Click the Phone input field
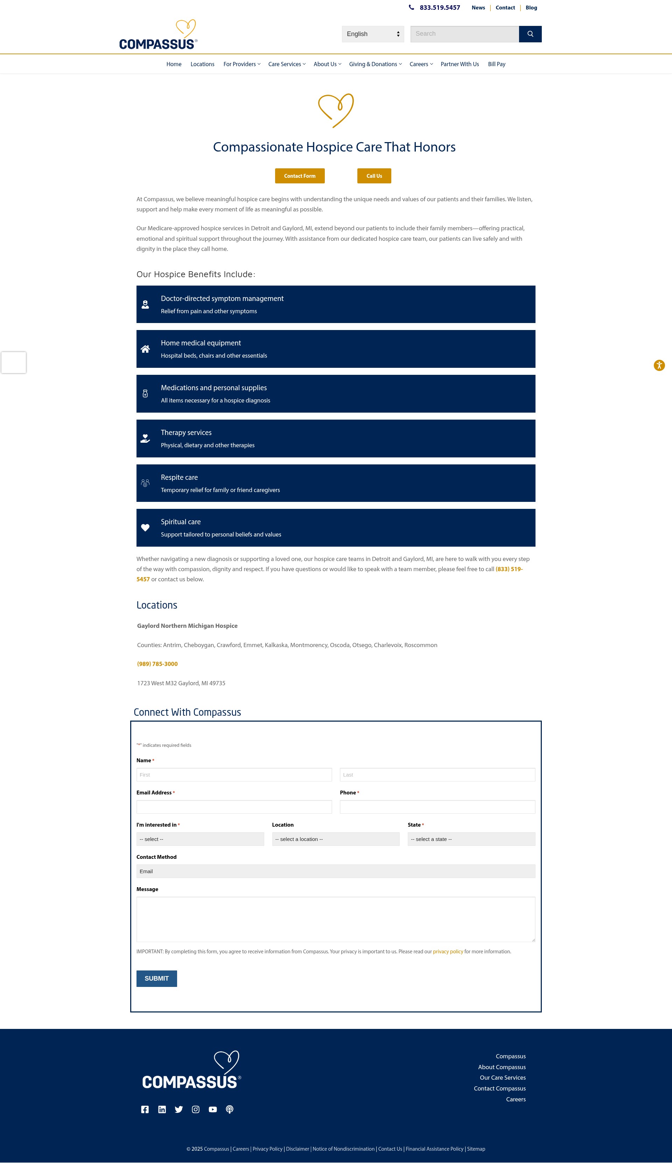The image size is (672, 1164). pos(437,807)
